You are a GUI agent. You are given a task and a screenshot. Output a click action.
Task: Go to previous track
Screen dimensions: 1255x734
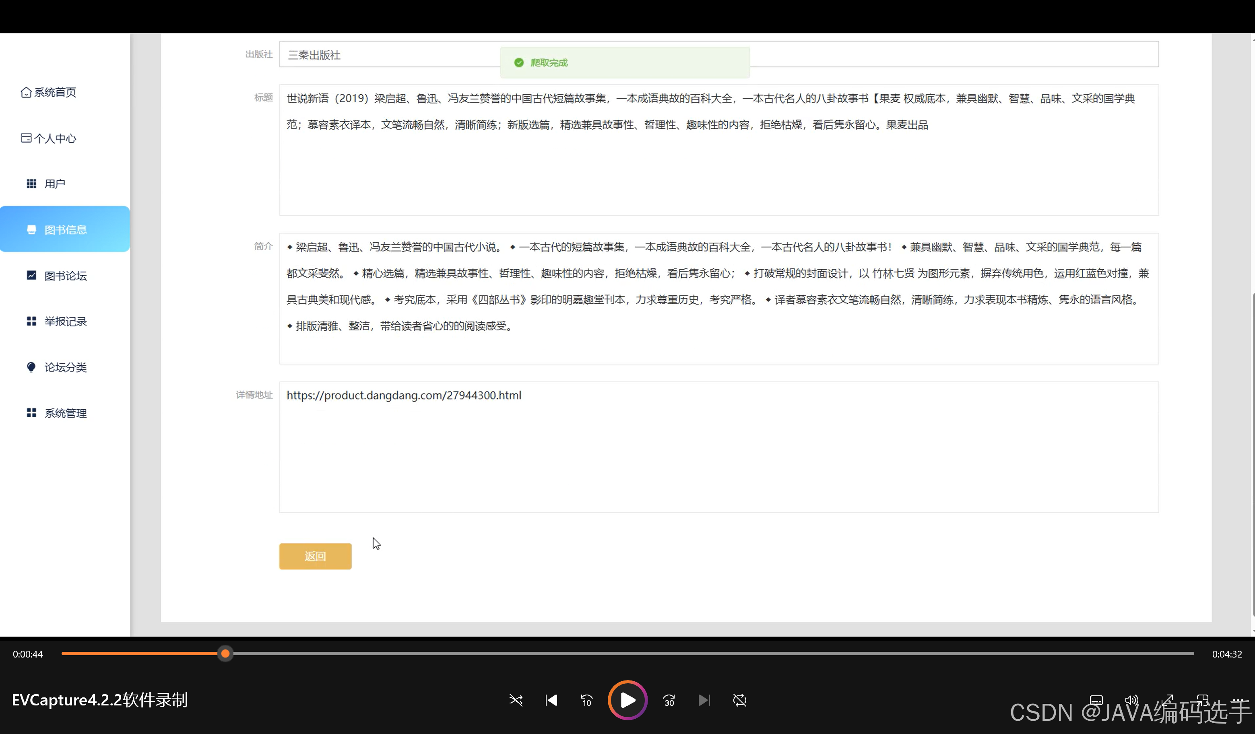click(x=551, y=700)
